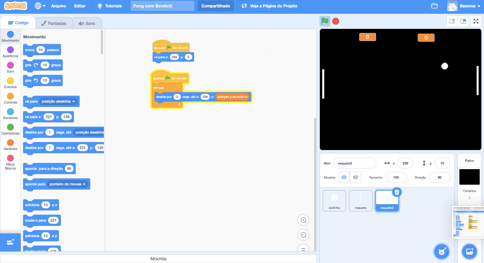The width and height of the screenshot is (484, 263).
Task: Switch to small stage layout
Action: click(x=452, y=21)
